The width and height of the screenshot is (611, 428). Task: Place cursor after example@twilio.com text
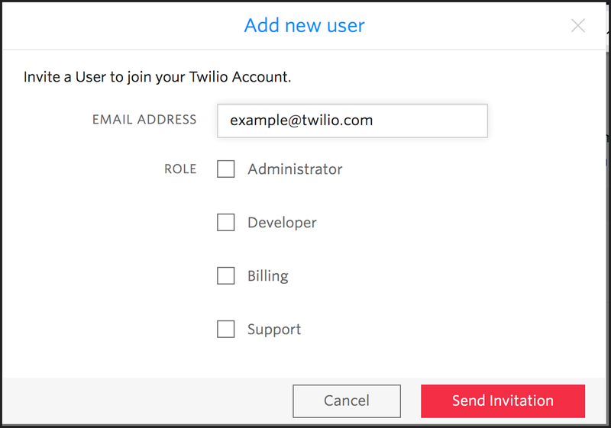pos(376,121)
